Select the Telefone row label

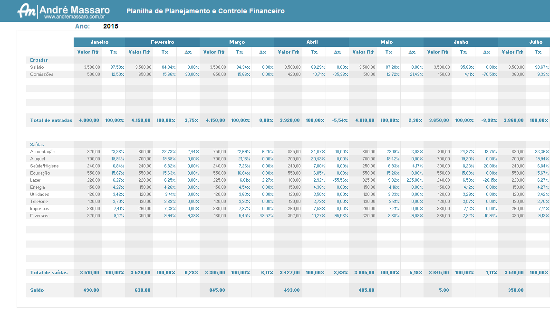(39, 201)
